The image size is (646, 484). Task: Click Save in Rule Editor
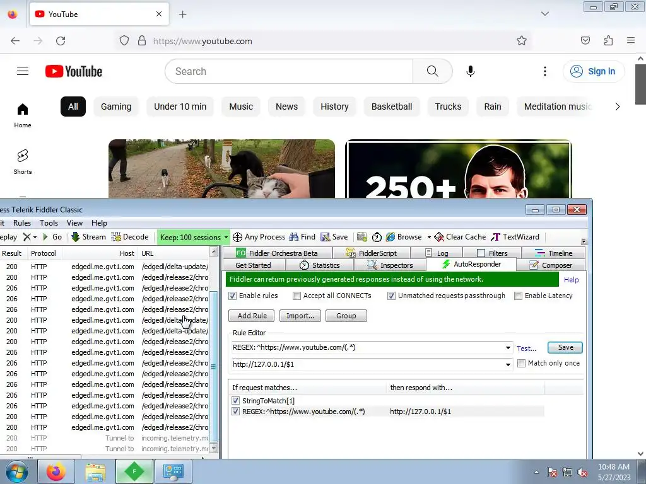(565, 347)
